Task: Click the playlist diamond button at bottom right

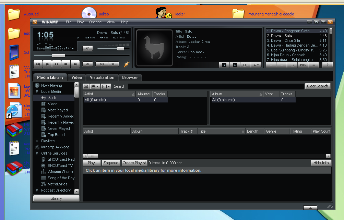Action: click(x=328, y=65)
